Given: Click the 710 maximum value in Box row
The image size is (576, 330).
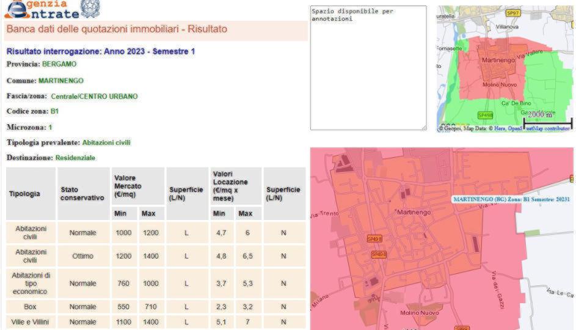Looking at the screenshot, I should 151,307.
